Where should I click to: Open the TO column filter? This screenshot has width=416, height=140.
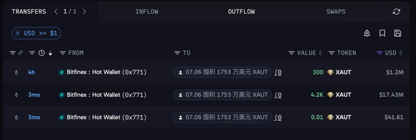coord(177,53)
